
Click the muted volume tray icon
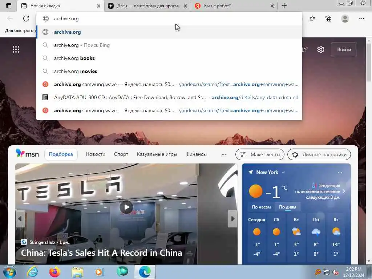(335, 272)
